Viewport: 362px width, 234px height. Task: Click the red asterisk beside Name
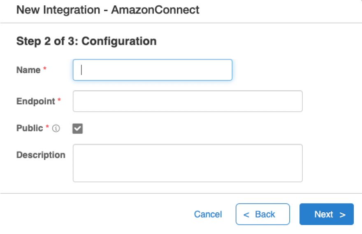(x=45, y=69)
